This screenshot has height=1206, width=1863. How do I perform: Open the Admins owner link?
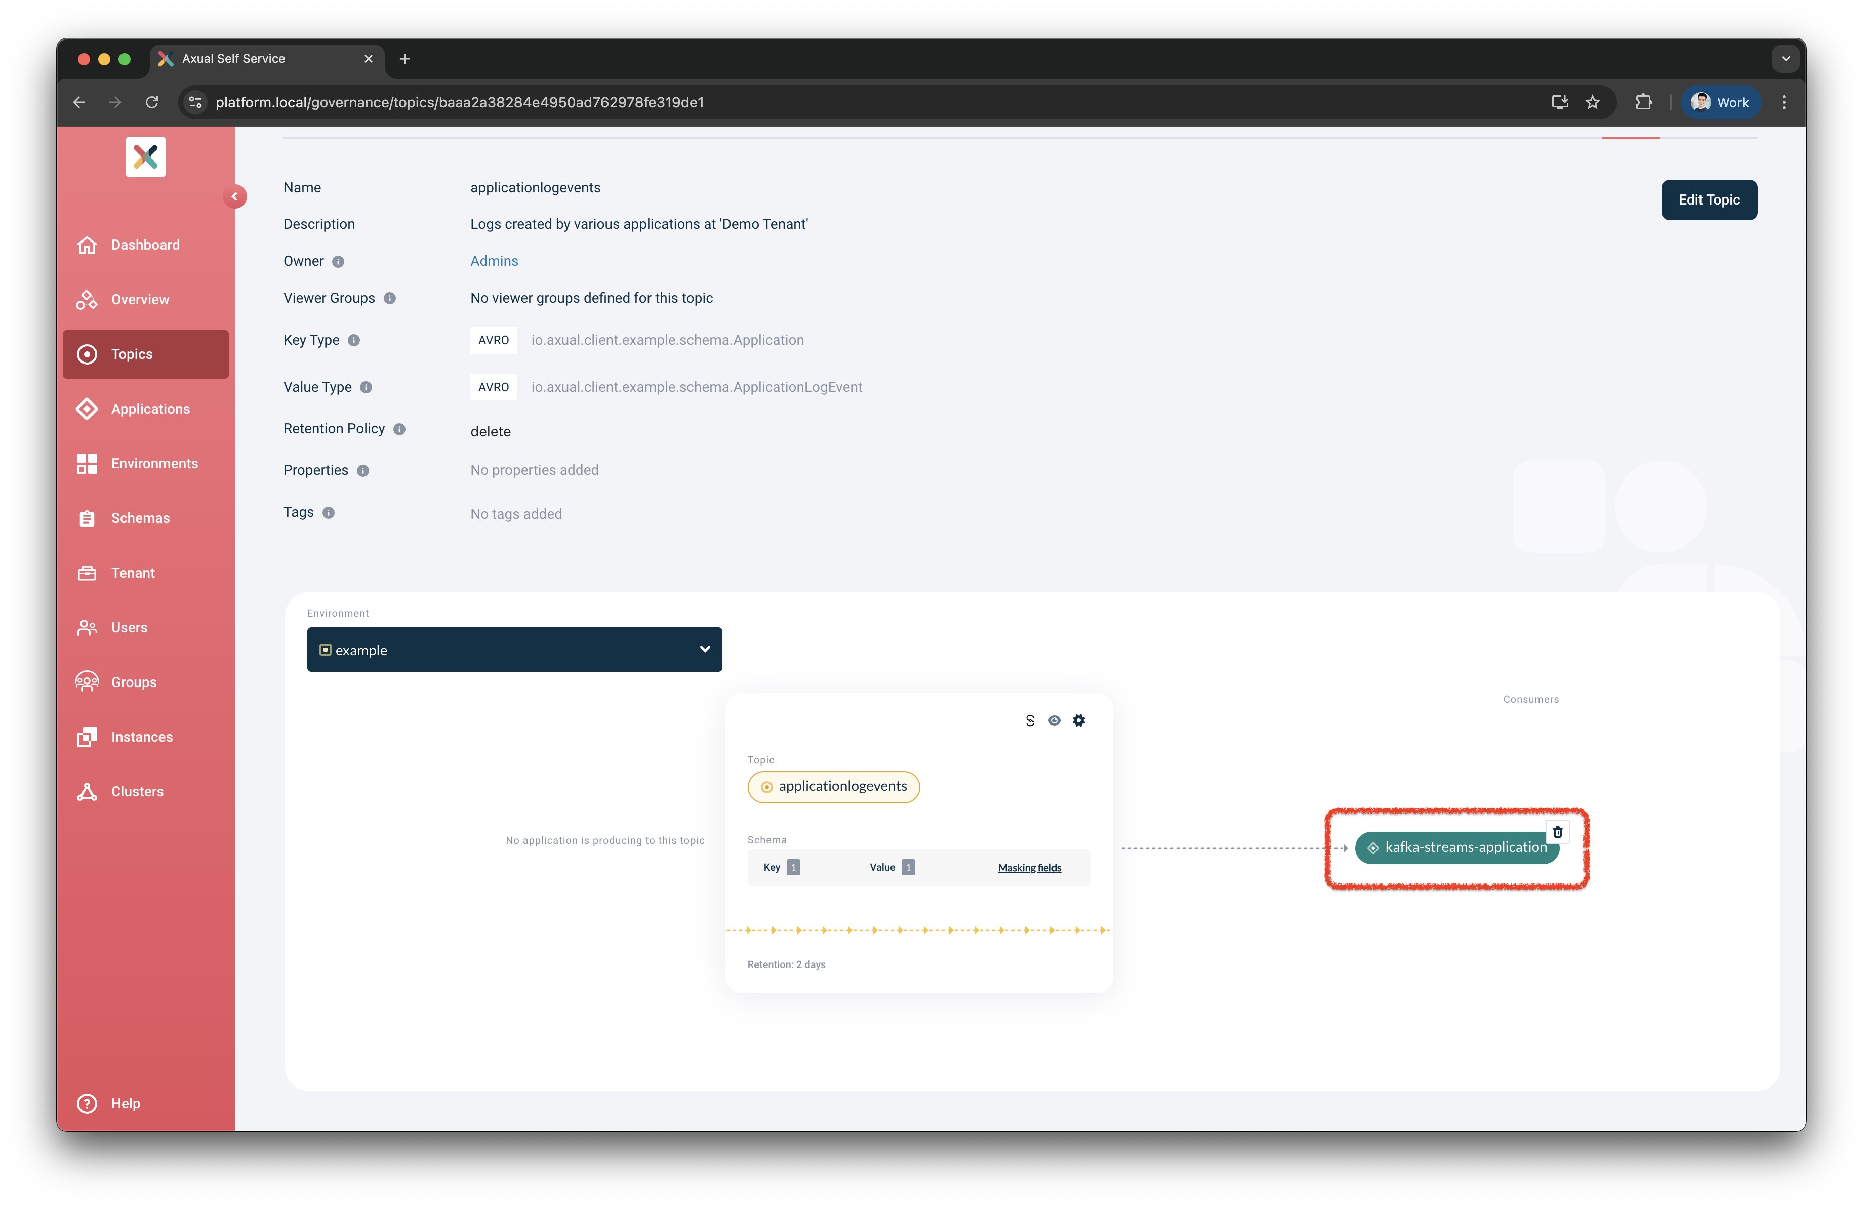point(494,261)
